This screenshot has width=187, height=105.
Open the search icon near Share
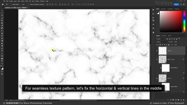coord(181,4)
